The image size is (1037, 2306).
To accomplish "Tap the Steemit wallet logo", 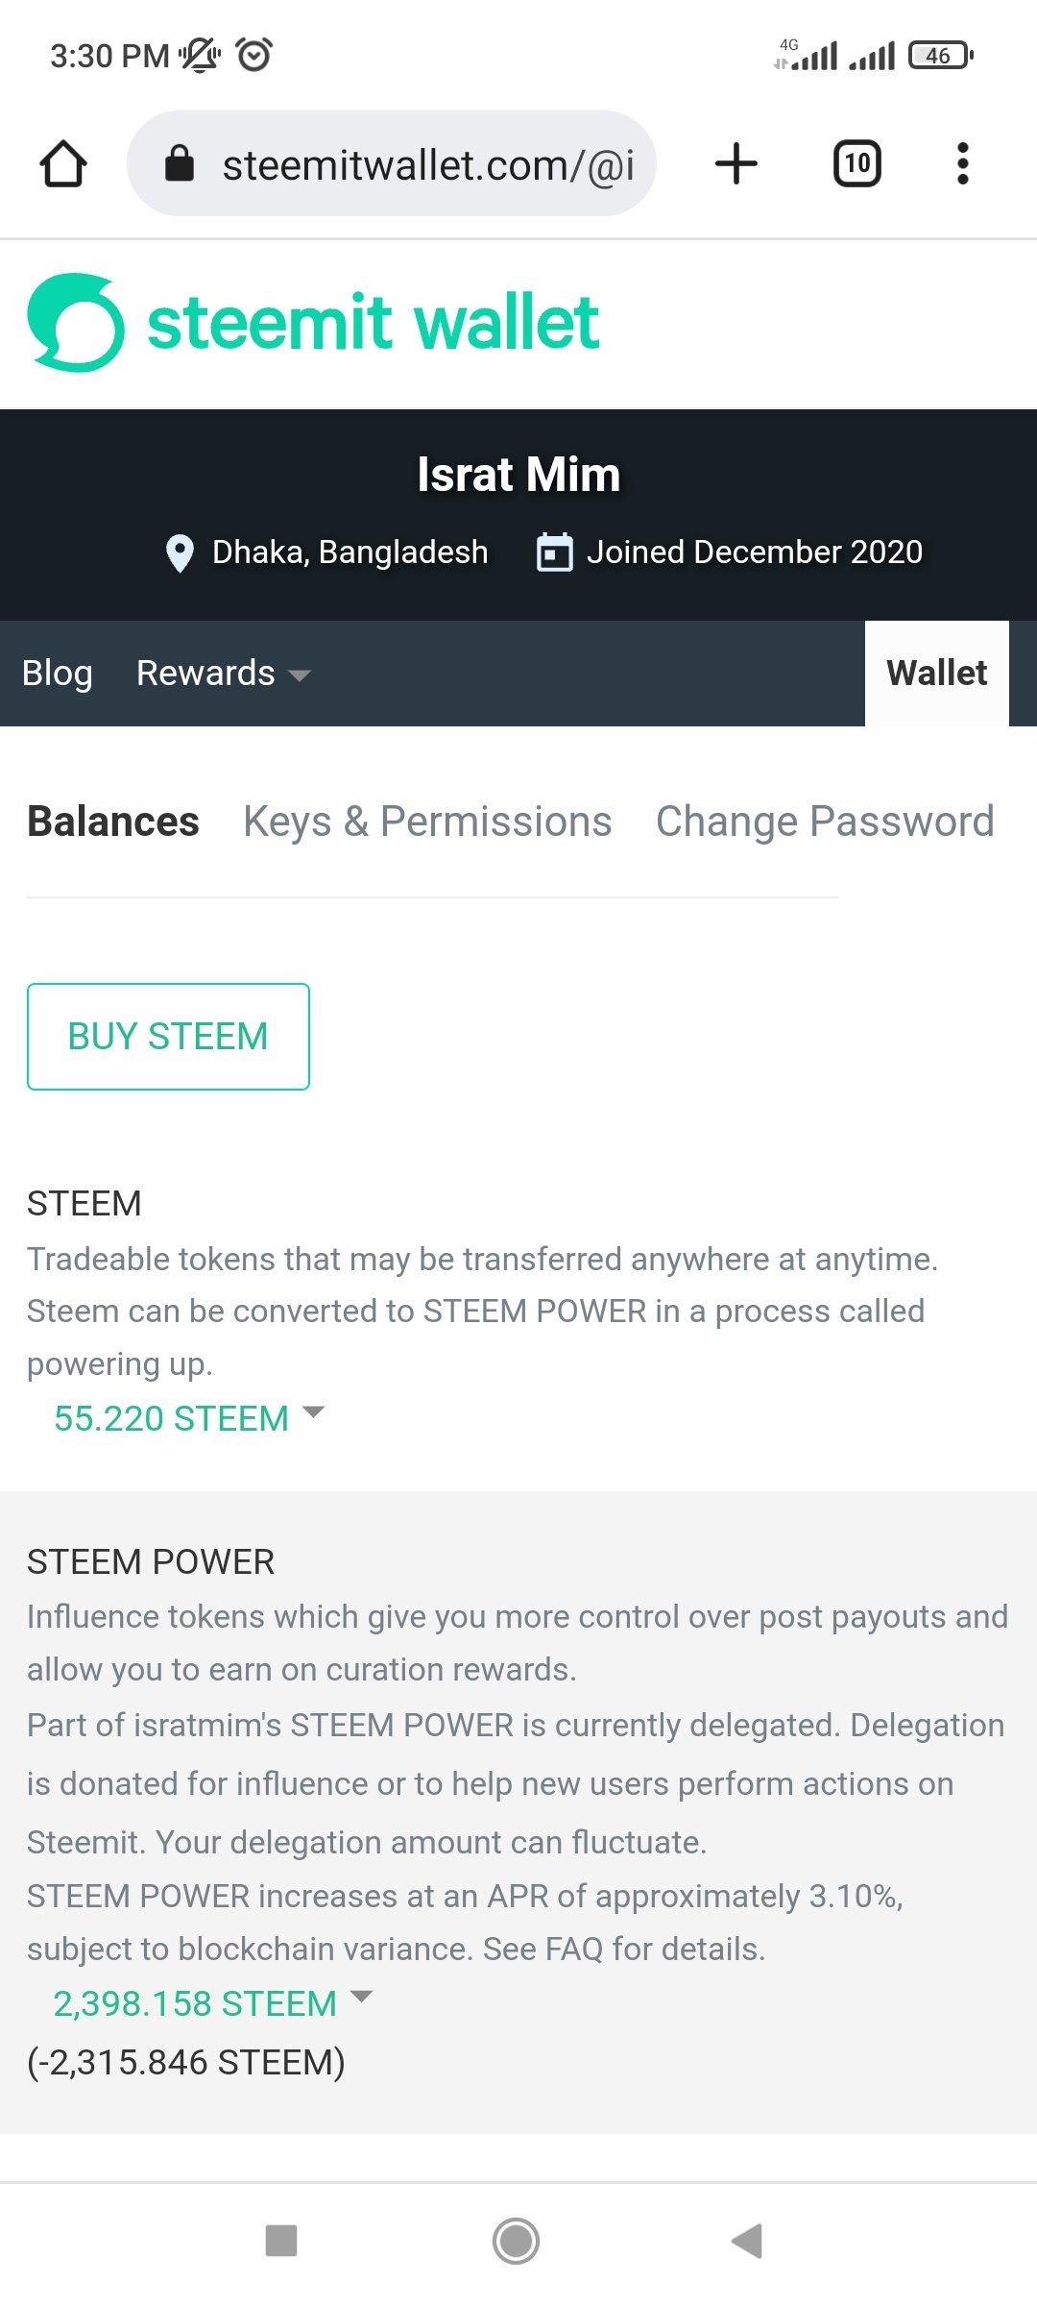I will (x=313, y=323).
